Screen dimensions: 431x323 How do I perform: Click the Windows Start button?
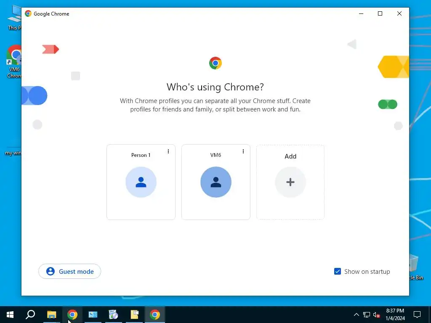tap(10, 315)
